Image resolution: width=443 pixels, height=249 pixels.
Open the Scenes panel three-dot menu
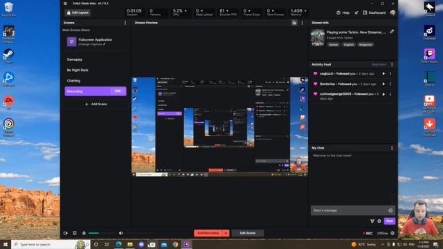(x=125, y=23)
